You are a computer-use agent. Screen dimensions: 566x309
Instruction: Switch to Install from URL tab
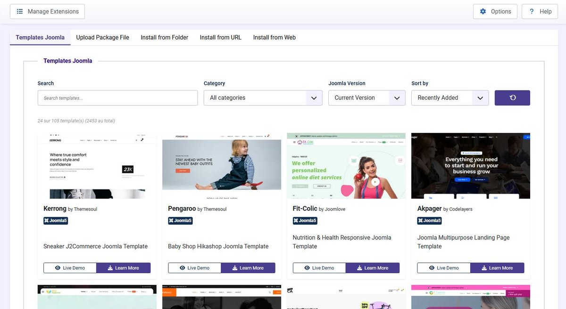coord(220,37)
